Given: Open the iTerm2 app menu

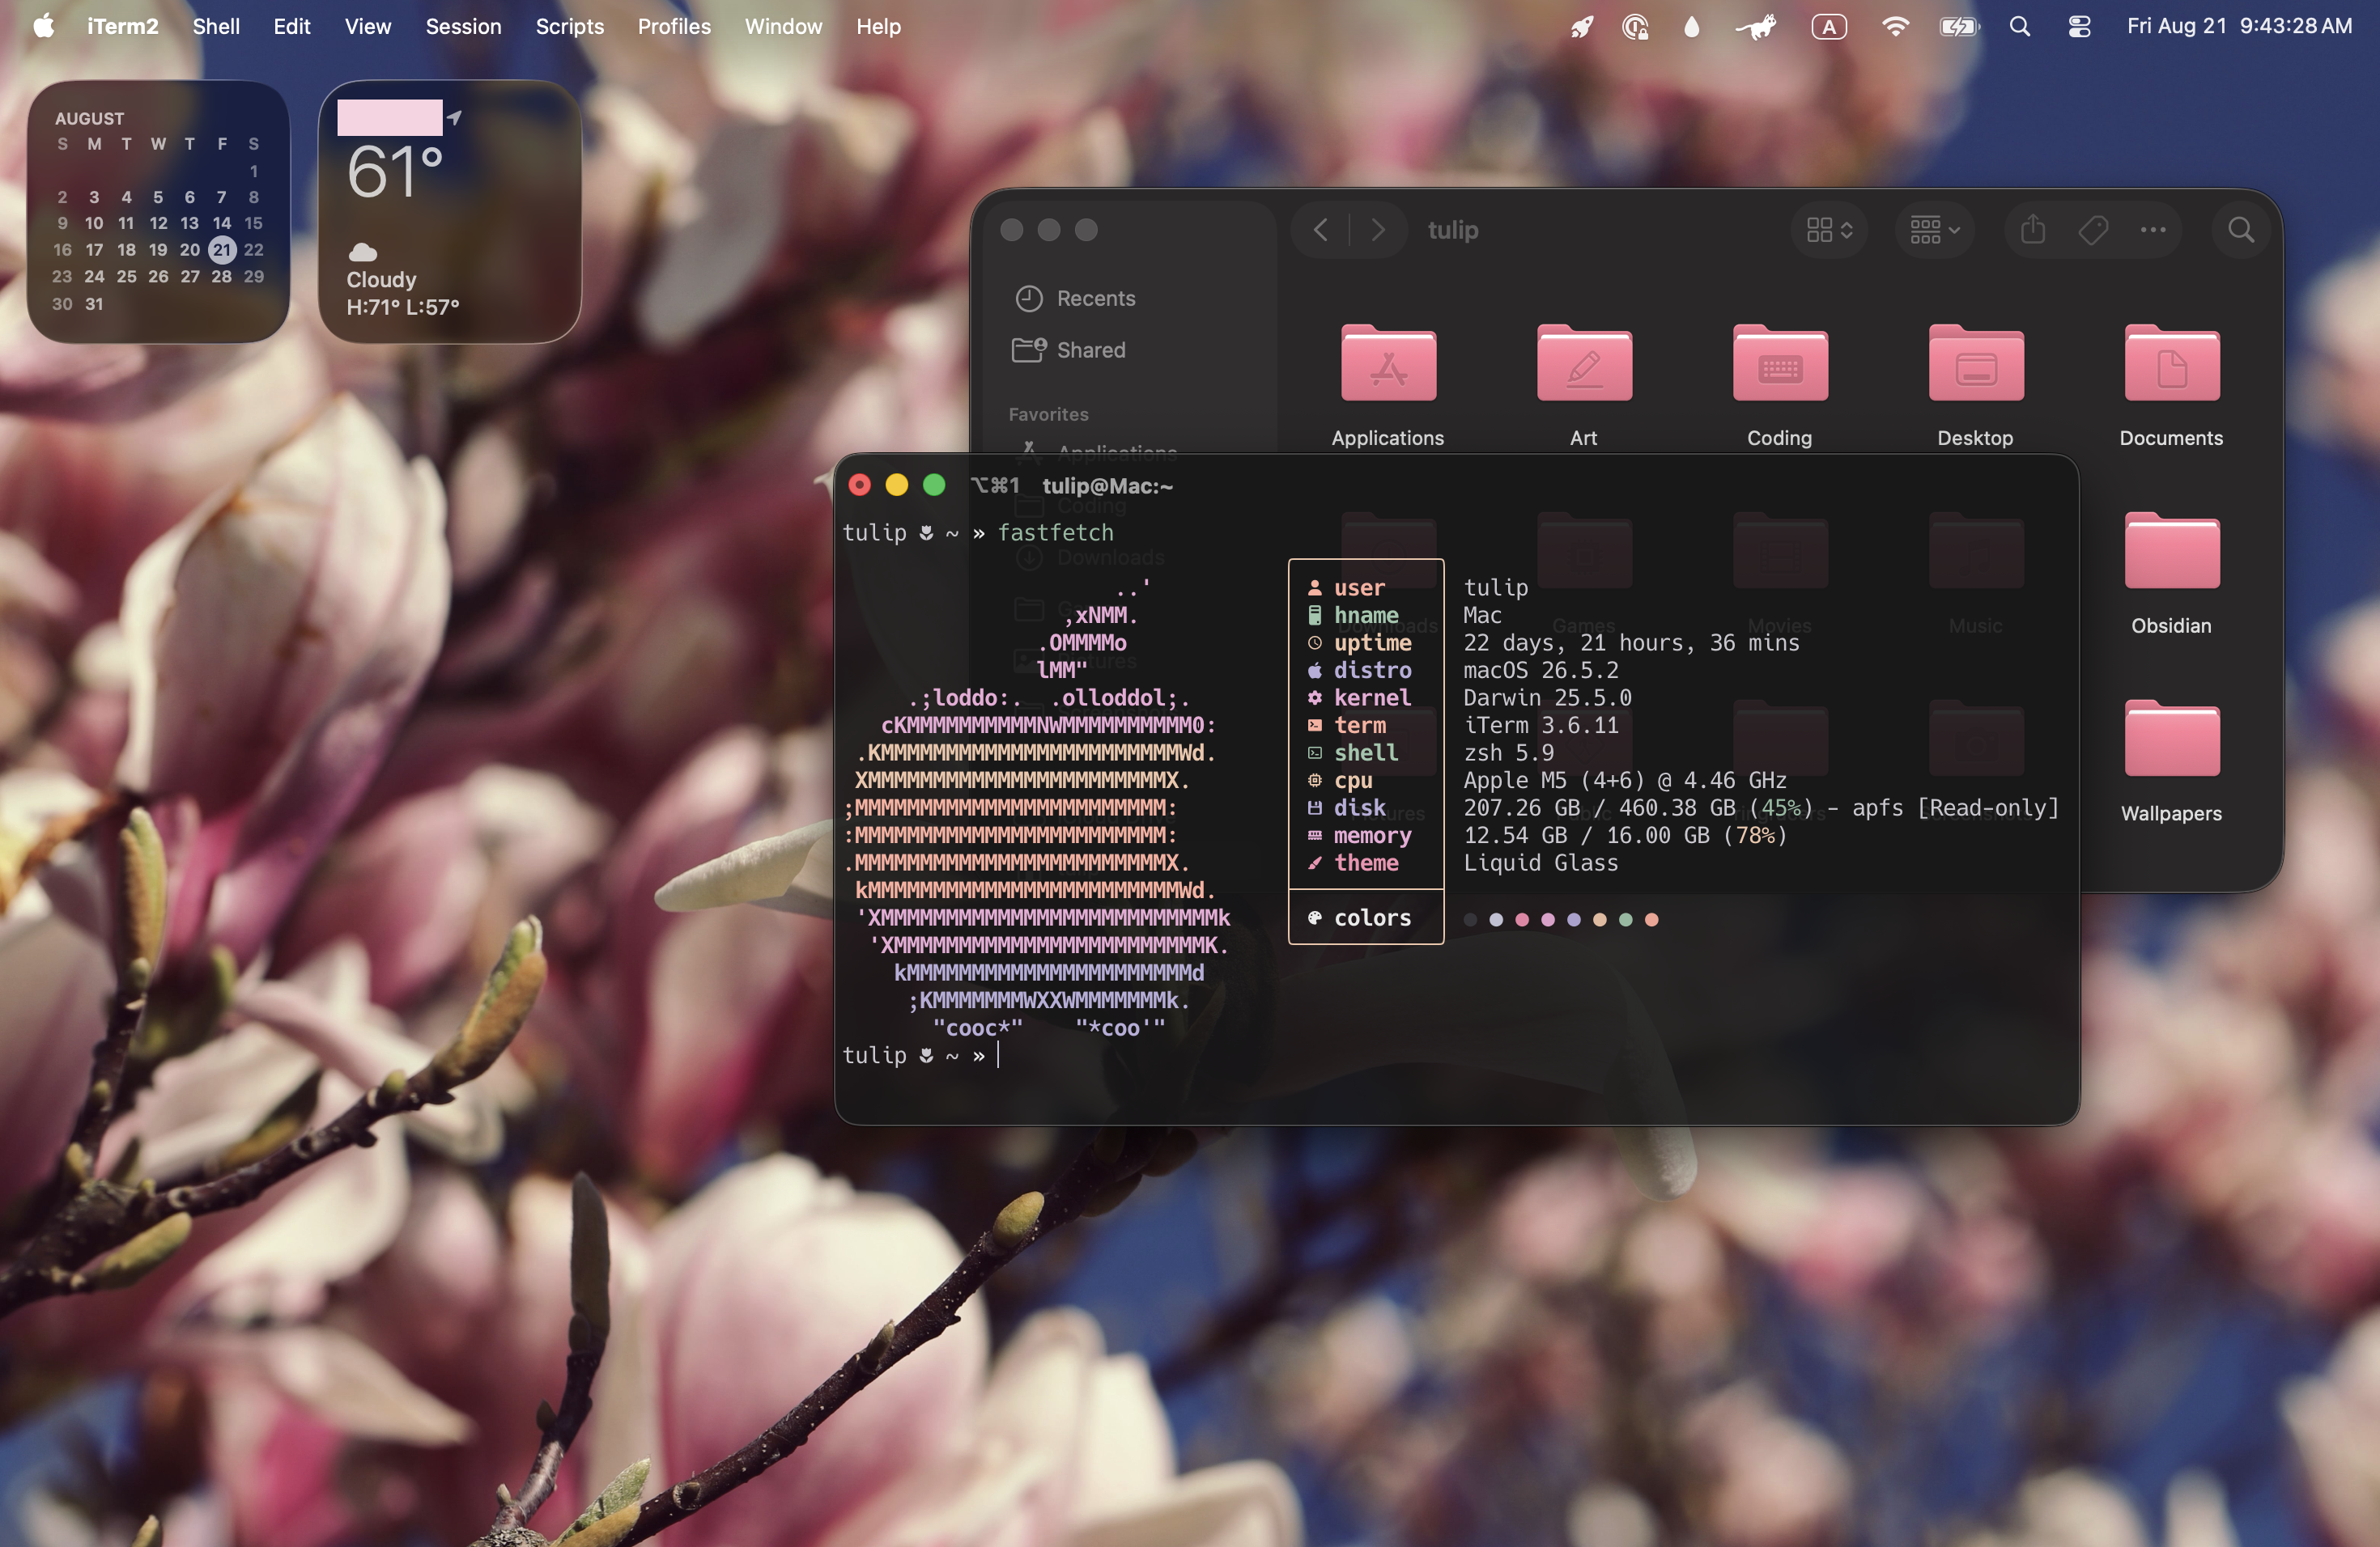Looking at the screenshot, I should point(122,27).
